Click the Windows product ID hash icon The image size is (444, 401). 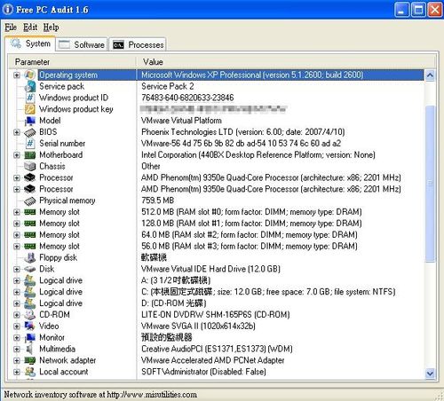29,98
